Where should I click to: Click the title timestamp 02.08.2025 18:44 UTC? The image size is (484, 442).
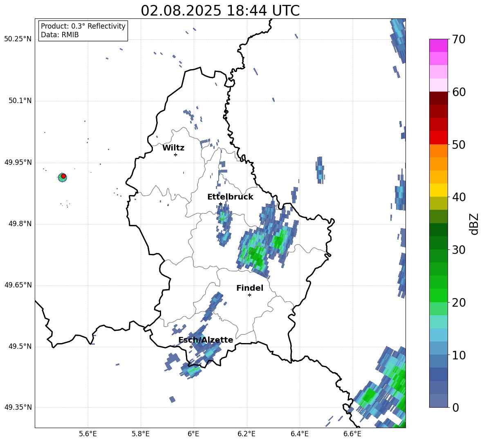point(220,11)
